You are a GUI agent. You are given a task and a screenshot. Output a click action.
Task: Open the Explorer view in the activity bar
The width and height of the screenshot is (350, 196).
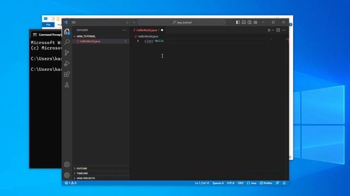67,32
